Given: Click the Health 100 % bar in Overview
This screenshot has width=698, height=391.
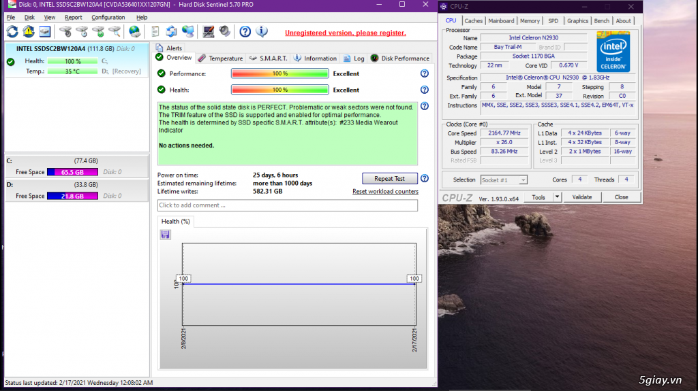Looking at the screenshot, I should (280, 90).
